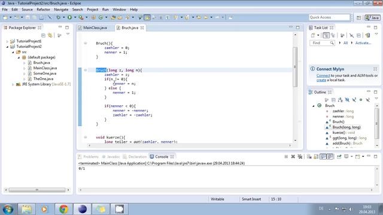The width and height of the screenshot is (383, 215).
Task: Collapse the src folder node
Action: pos(13,52)
